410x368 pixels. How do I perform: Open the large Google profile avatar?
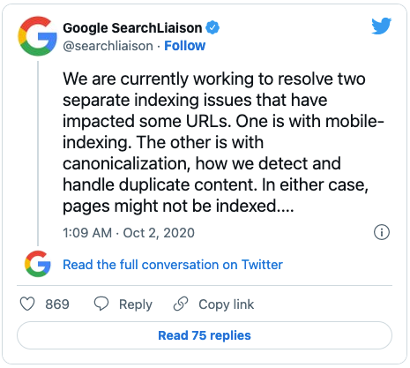[37, 36]
